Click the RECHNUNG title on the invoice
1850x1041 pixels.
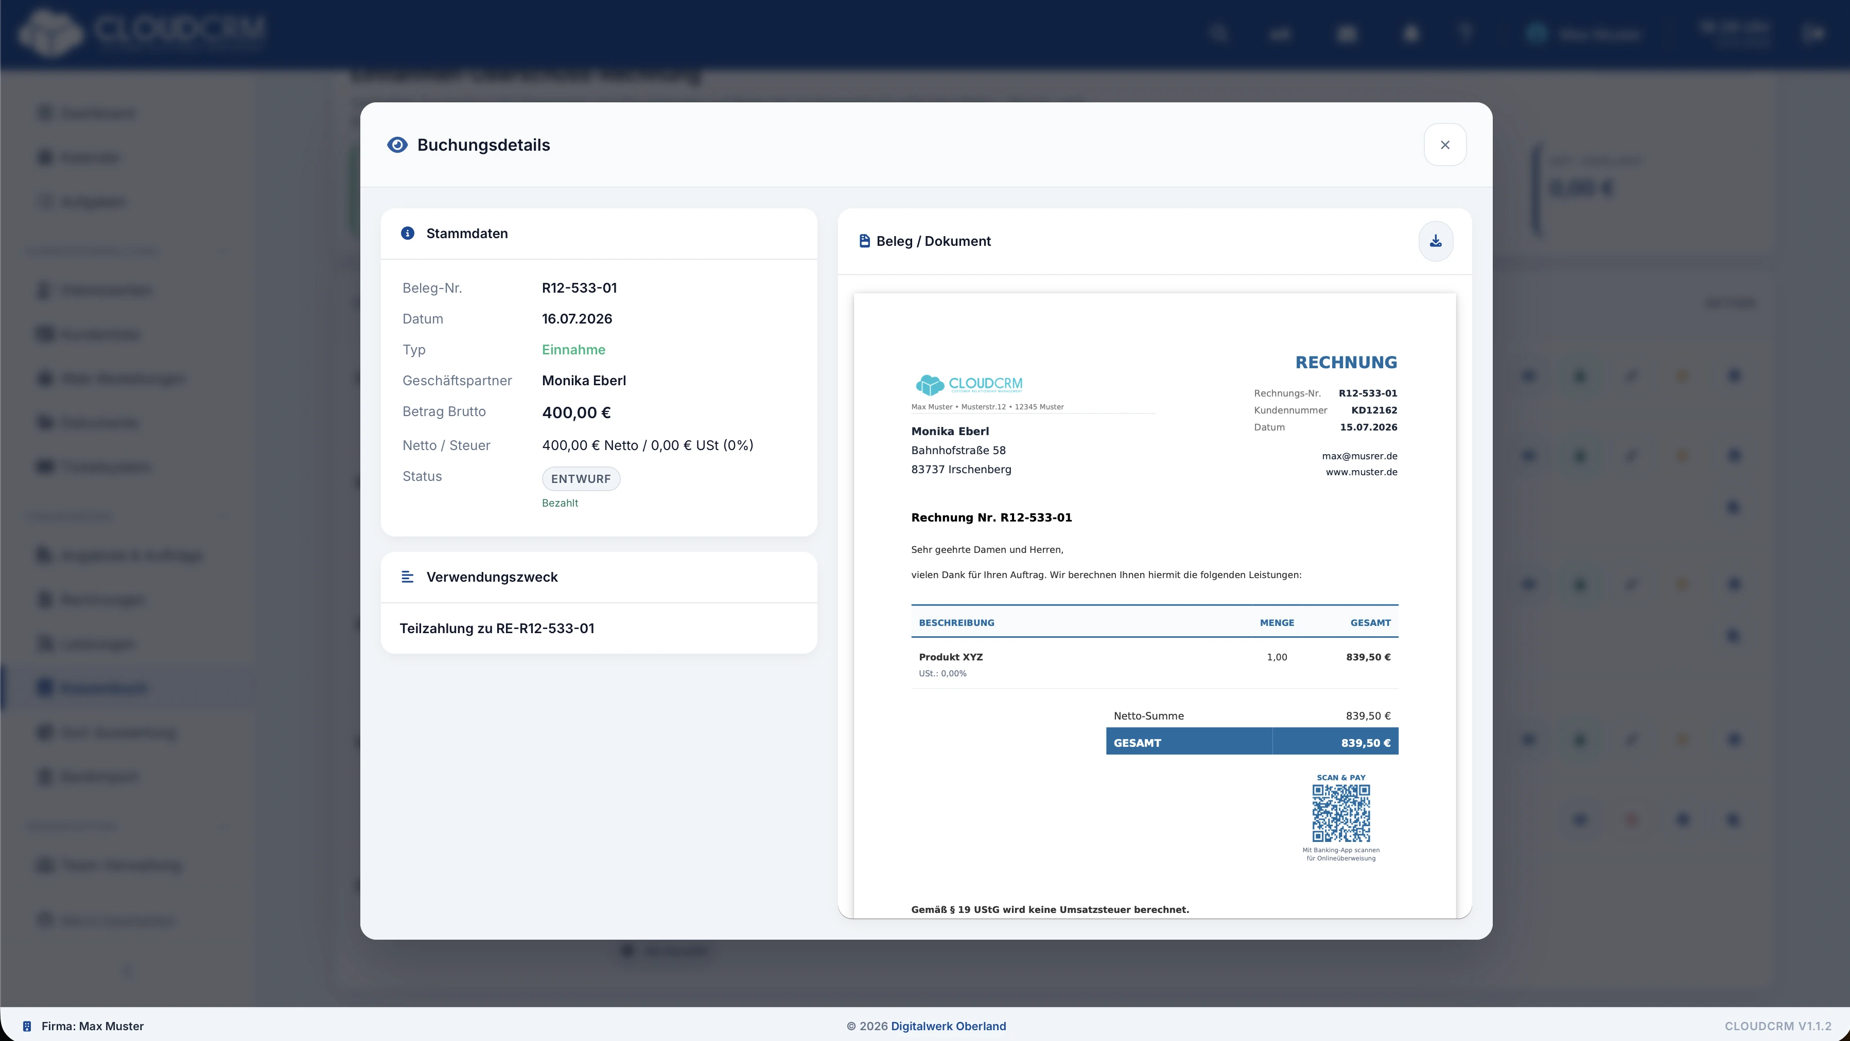point(1346,362)
